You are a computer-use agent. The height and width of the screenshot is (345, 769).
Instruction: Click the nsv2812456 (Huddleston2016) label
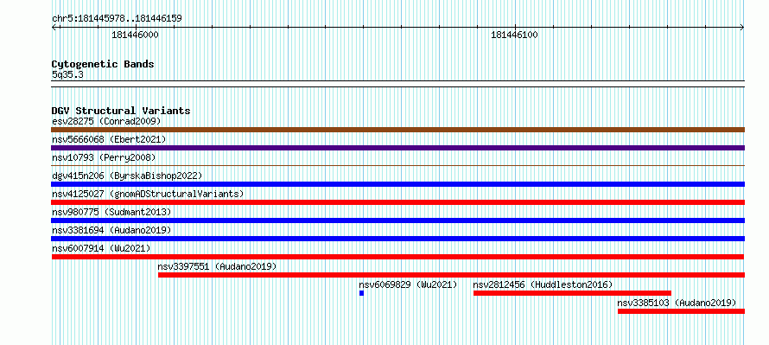[x=543, y=284]
